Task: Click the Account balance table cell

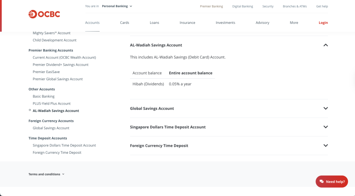Action: point(147,73)
